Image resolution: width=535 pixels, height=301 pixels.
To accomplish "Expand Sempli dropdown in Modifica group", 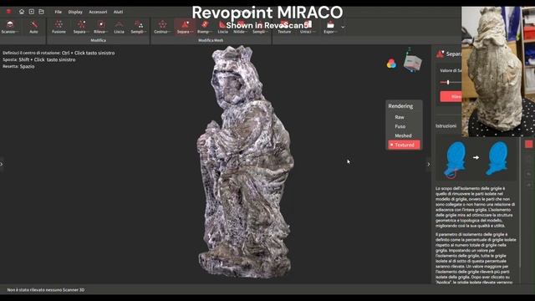I will 145,32.
